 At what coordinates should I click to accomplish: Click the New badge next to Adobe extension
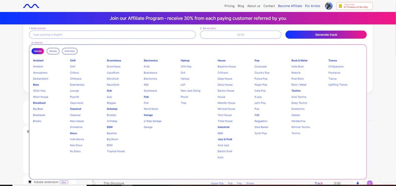tap(64, 182)
